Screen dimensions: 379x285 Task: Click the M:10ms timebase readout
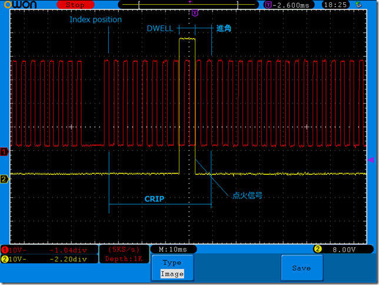click(x=173, y=250)
